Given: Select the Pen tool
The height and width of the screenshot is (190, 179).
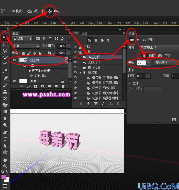Looking at the screenshot, I should pos(5,132).
